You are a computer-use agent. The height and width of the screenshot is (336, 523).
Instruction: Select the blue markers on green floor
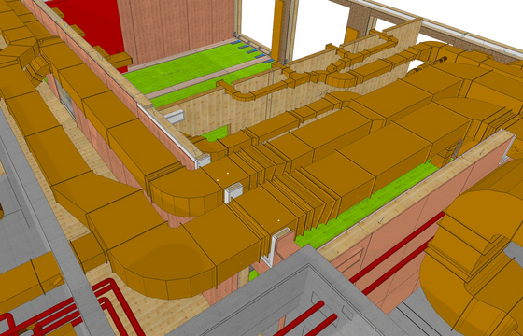click(x=252, y=50)
